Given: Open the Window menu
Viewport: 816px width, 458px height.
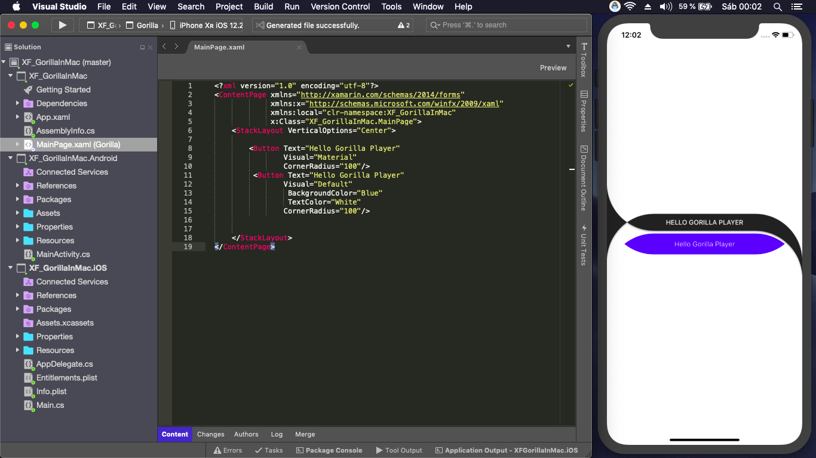Looking at the screenshot, I should click(x=428, y=7).
